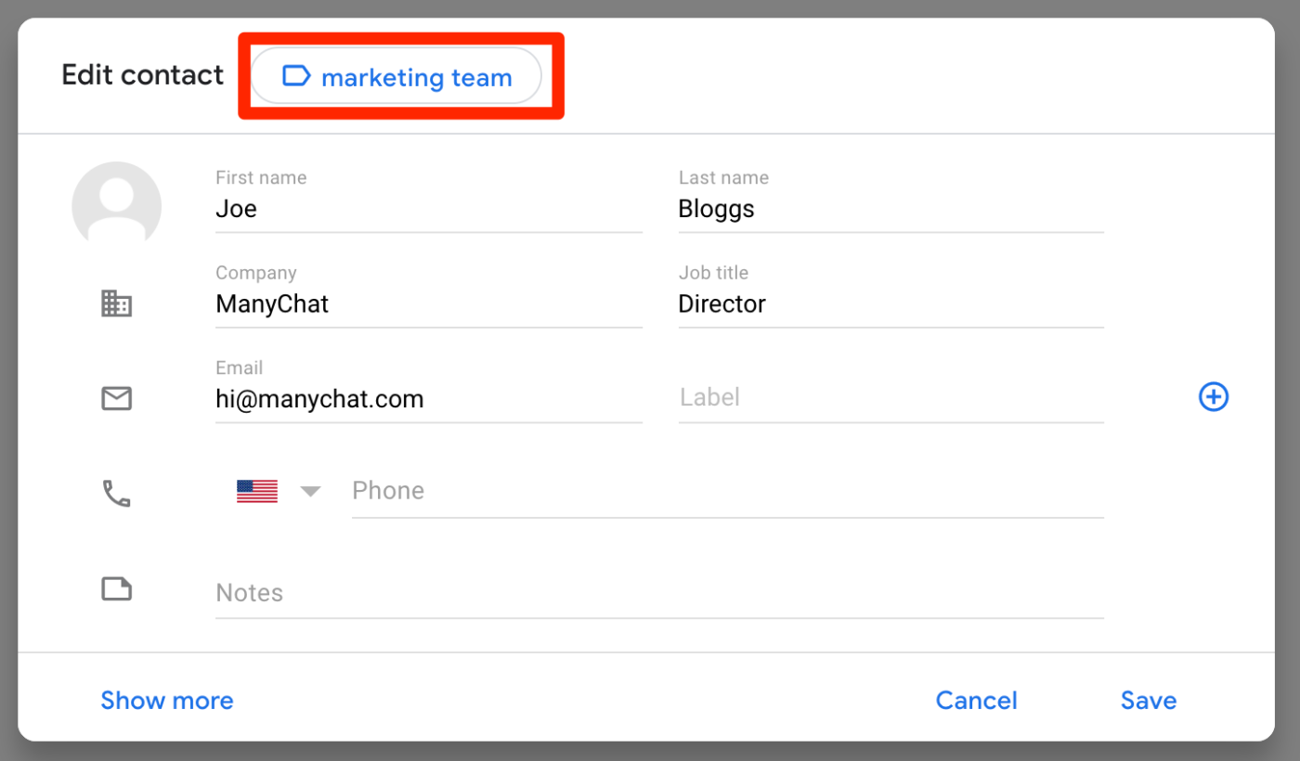Viewport: 1300px width, 761px height.
Task: Click the phone handset icon
Action: pyautogui.click(x=116, y=493)
